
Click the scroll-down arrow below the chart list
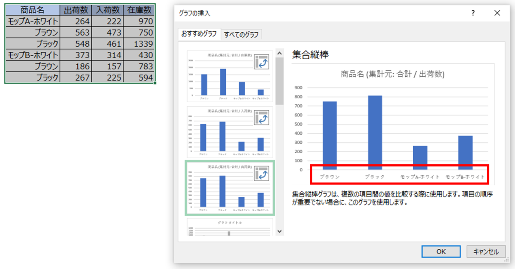279,231
